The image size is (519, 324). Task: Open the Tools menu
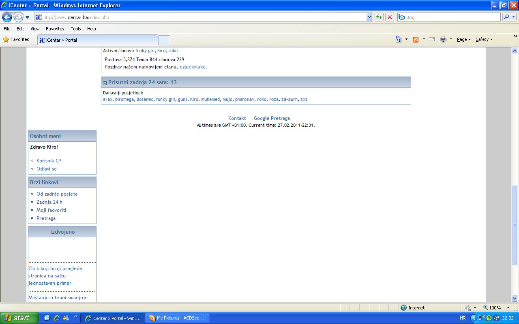[x=75, y=29]
